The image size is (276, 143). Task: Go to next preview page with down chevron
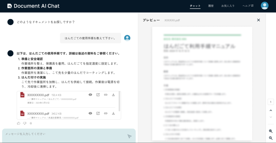coord(271,117)
